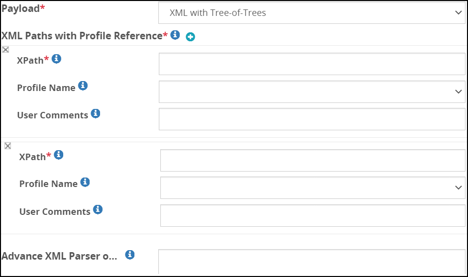Screen dimensions: 468x277
Task: Remove the second XPath entry using its X box
Action: coord(7,146)
